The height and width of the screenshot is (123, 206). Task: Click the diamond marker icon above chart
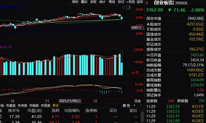point(124,7)
